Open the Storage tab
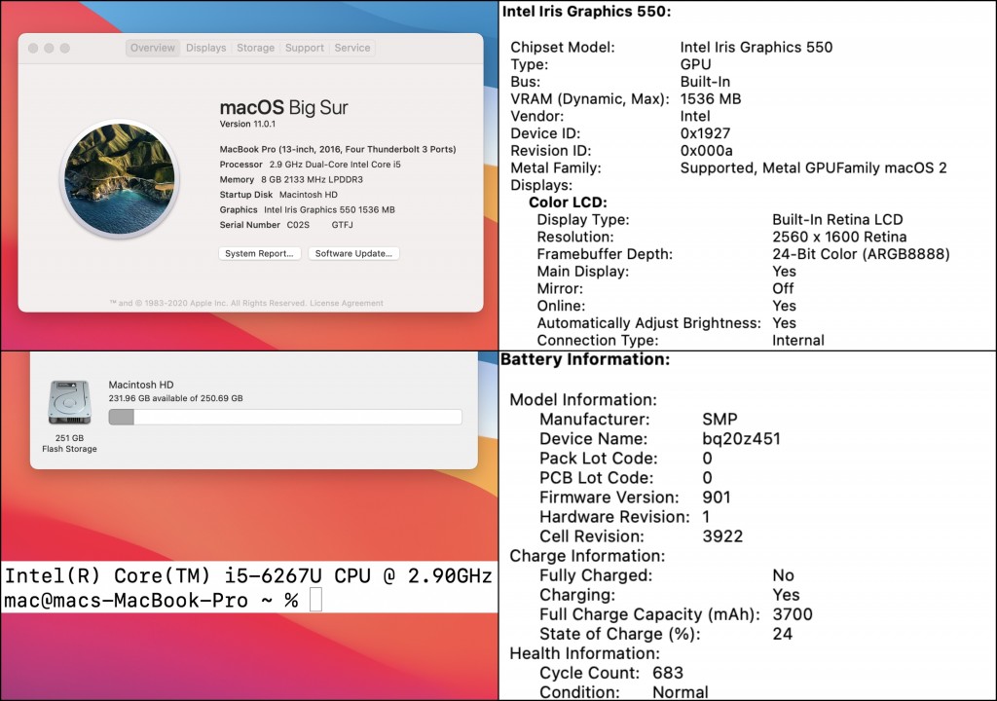This screenshot has width=997, height=701. coord(256,48)
